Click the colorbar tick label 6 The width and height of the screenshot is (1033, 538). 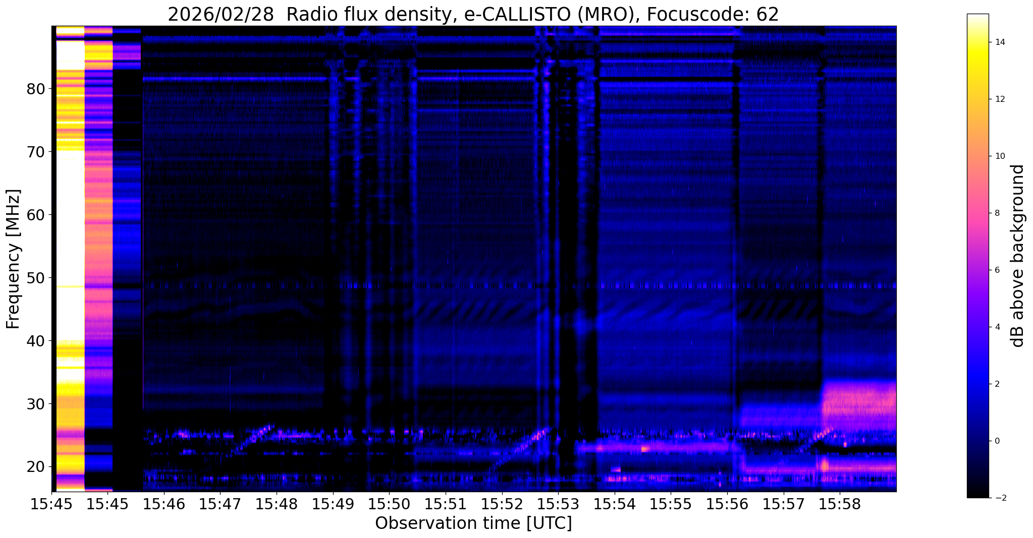[x=996, y=270]
